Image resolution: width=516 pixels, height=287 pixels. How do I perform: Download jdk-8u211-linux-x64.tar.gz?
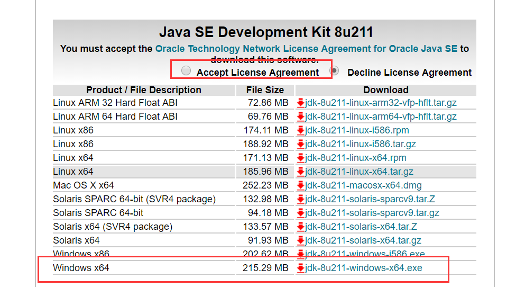[359, 172]
